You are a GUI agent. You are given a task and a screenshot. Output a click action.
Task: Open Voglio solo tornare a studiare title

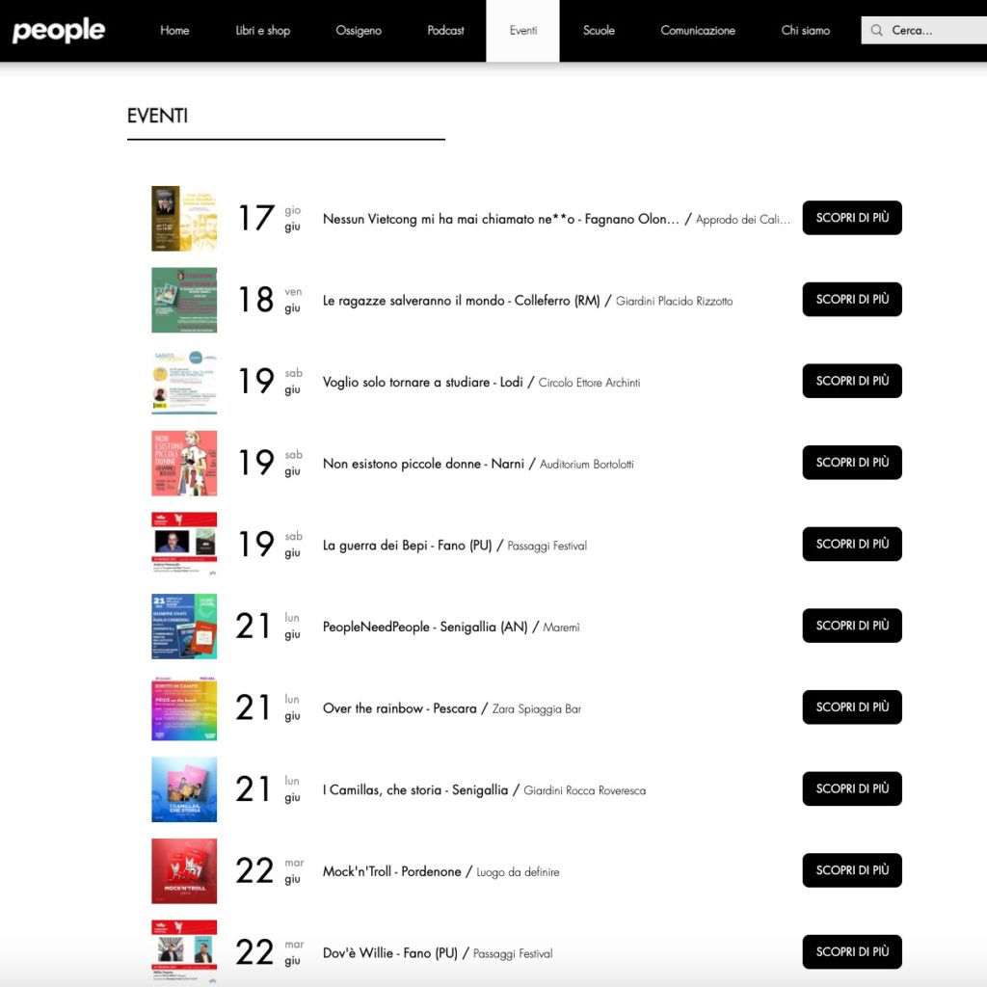[x=422, y=382]
